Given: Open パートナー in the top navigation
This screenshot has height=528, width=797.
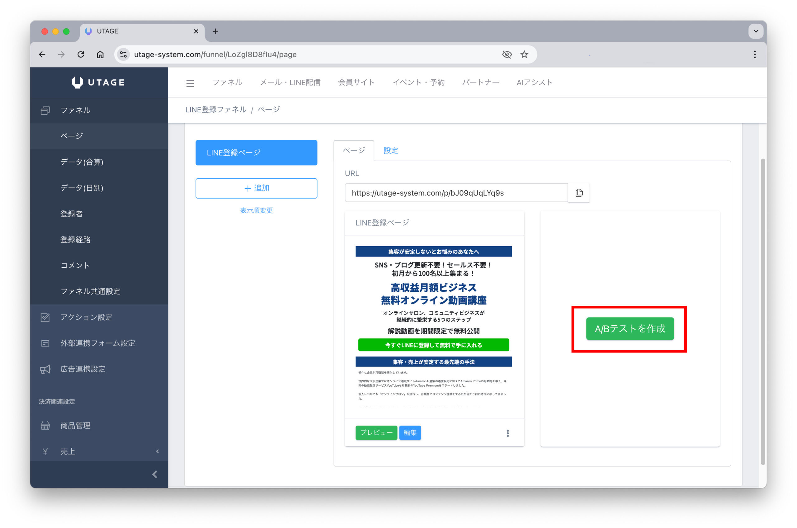Looking at the screenshot, I should point(480,82).
